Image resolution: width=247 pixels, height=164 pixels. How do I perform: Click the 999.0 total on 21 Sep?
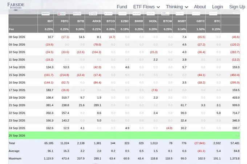(236, 105)
